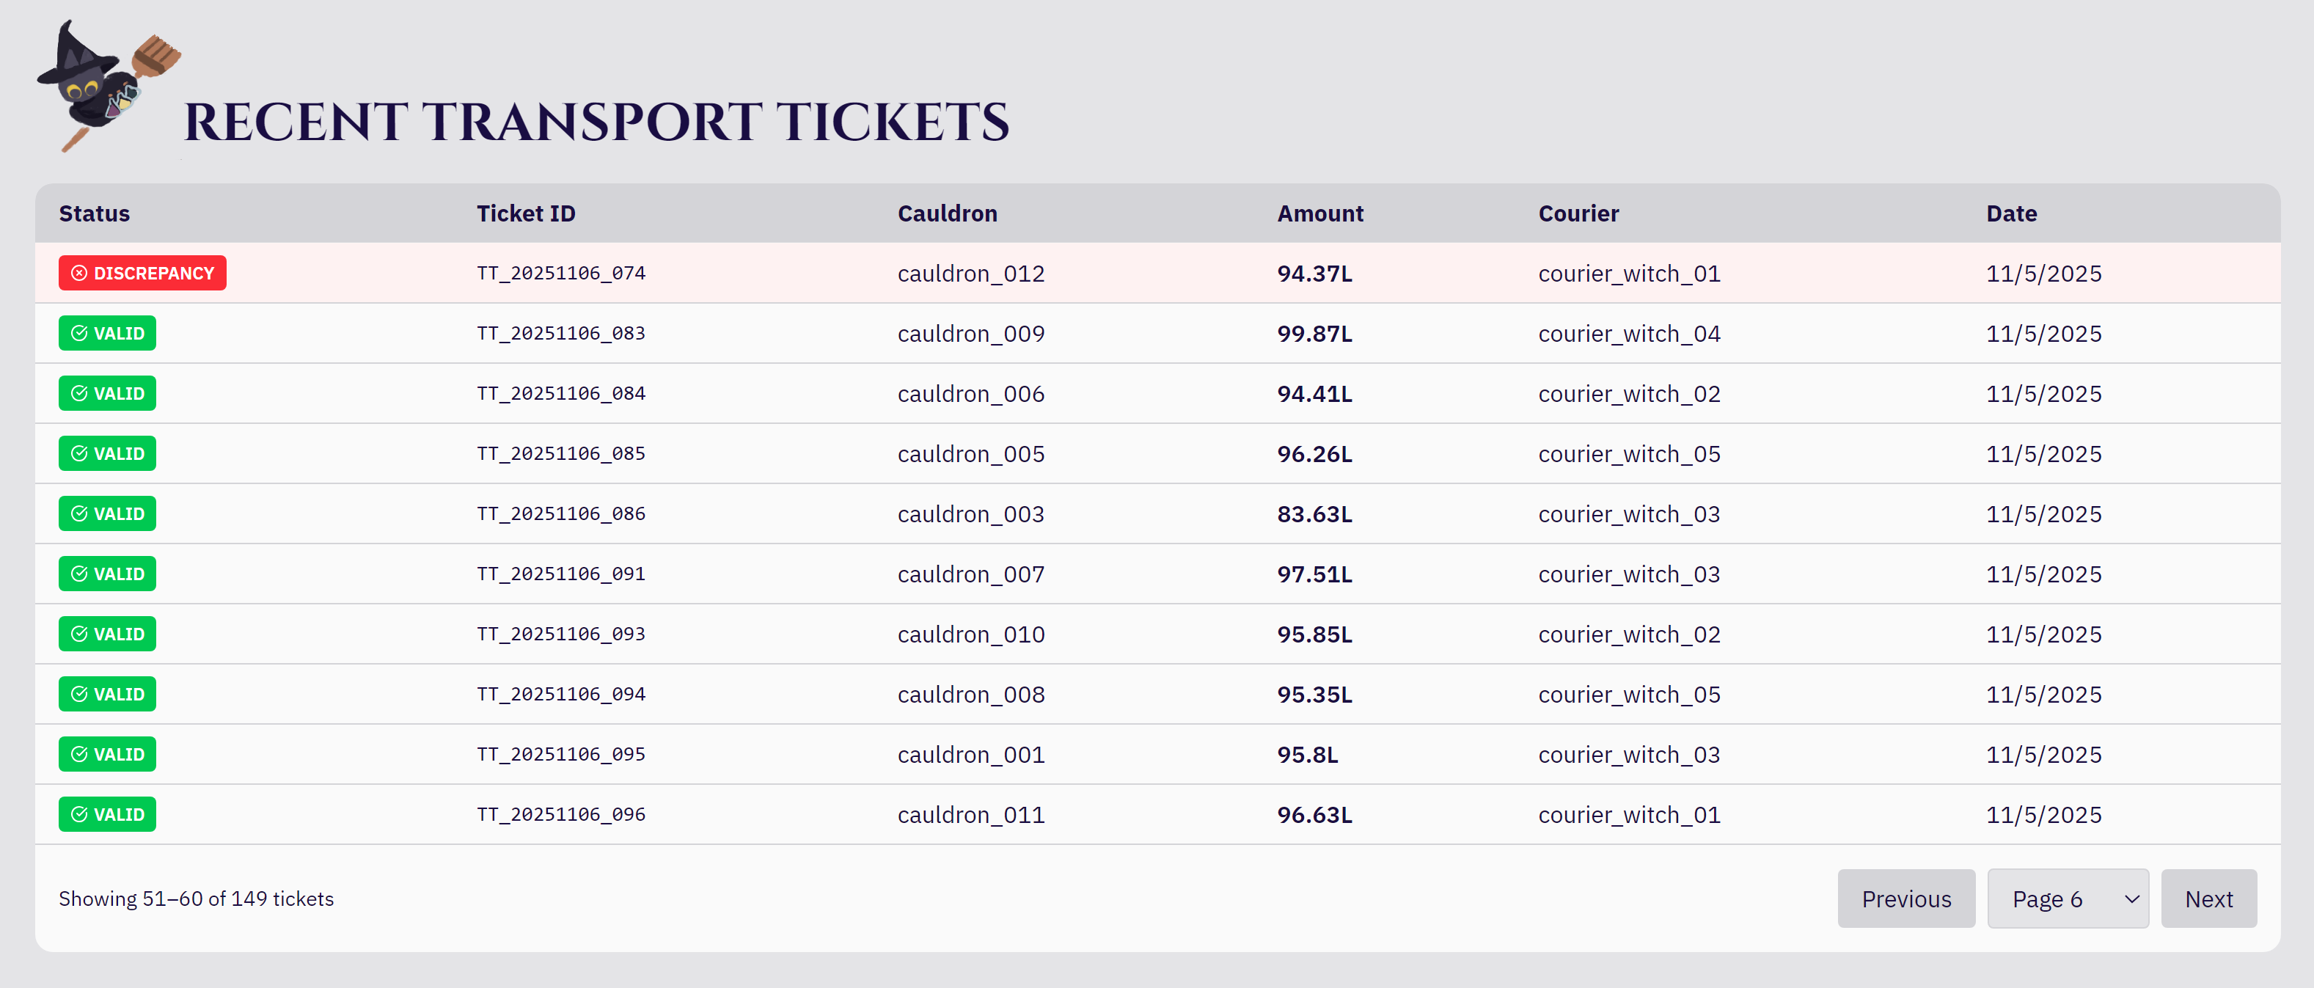Click the Amount column header
Image resolution: width=2314 pixels, height=988 pixels.
(1319, 213)
